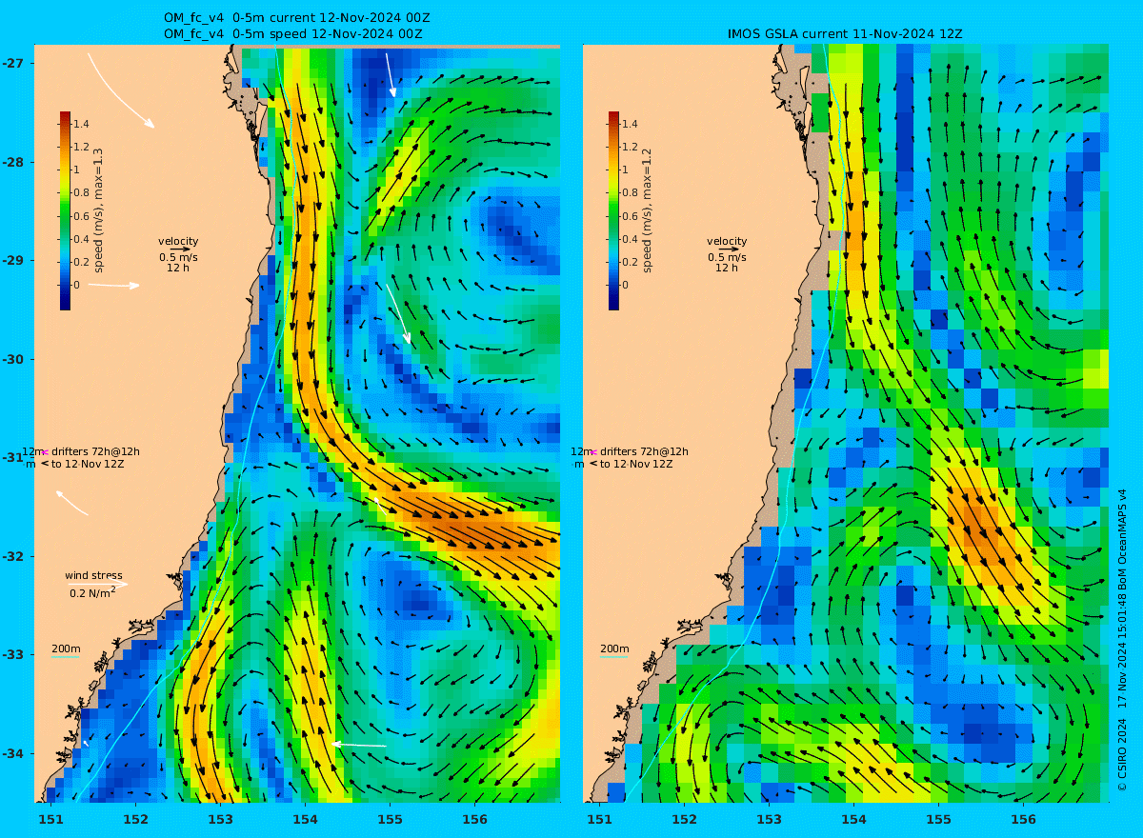Click the right colorbar label 'speed (m/s), max=1.2'
1143x838 pixels.
(647, 211)
